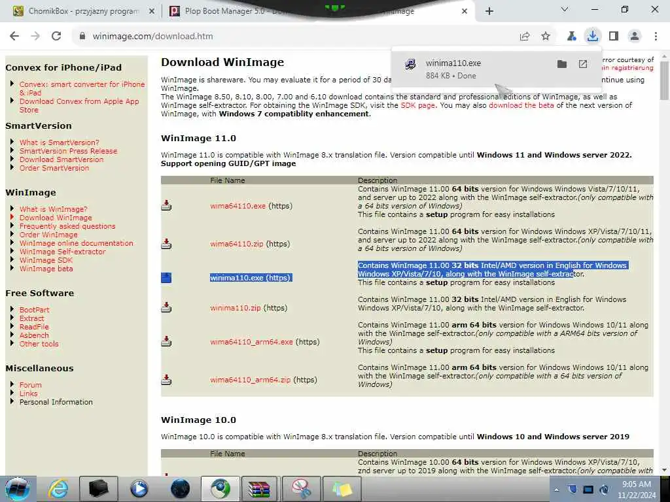This screenshot has width=670, height=502.
Task: Open SmartVersion Press Release link
Action: [x=68, y=151]
